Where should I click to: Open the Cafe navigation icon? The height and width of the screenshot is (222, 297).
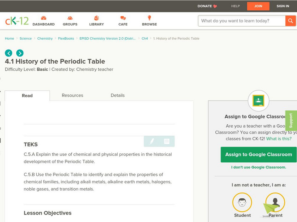point(123,18)
